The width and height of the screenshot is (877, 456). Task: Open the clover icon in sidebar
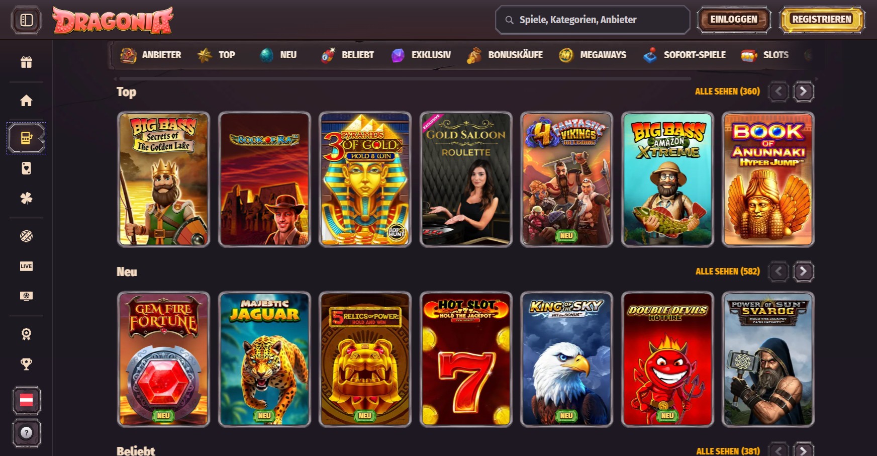pos(26,198)
